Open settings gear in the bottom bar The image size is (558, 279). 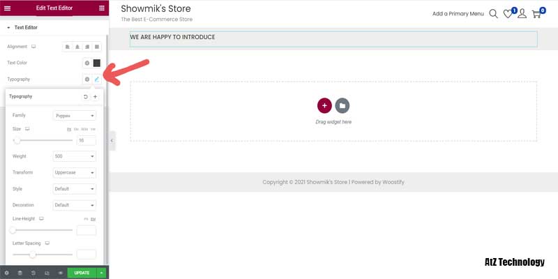(x=7, y=273)
